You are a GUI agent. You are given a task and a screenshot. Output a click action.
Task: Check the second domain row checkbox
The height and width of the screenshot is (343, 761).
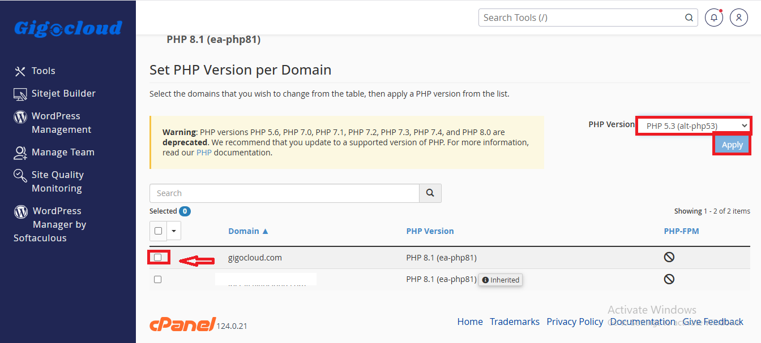[158, 279]
